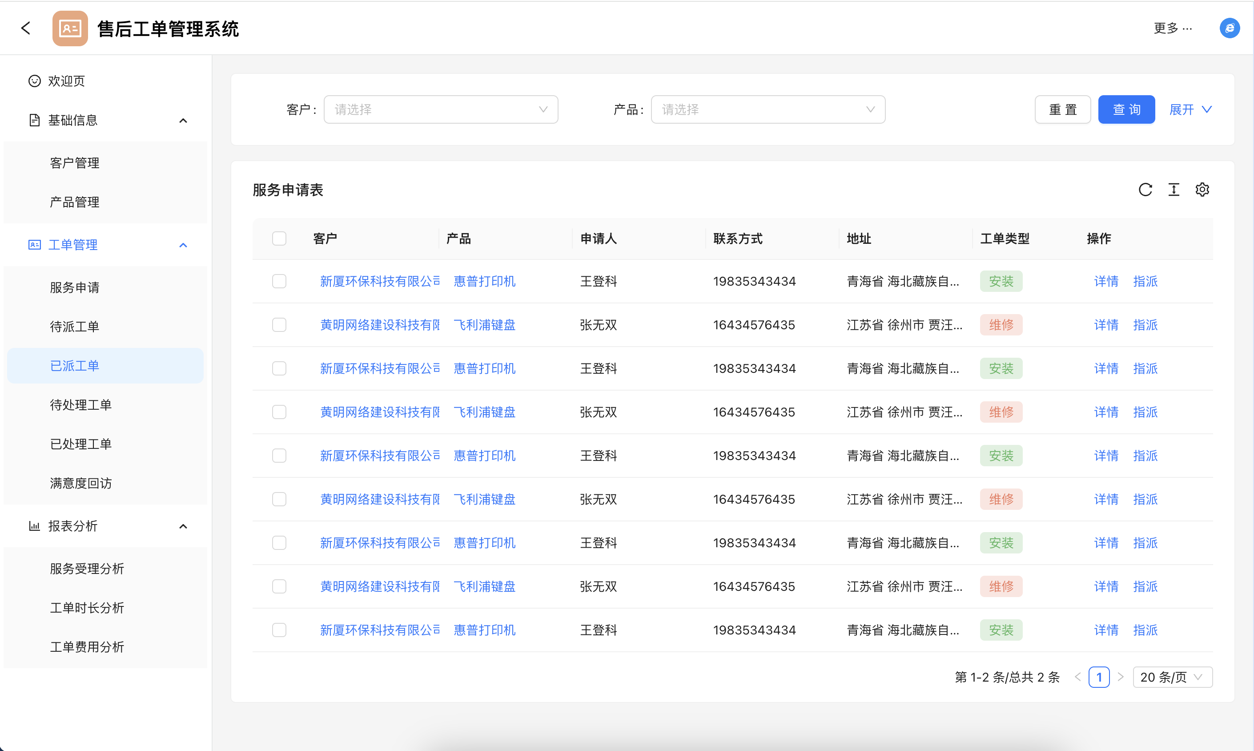Go to 服务受理分析 report

pyautogui.click(x=87, y=569)
